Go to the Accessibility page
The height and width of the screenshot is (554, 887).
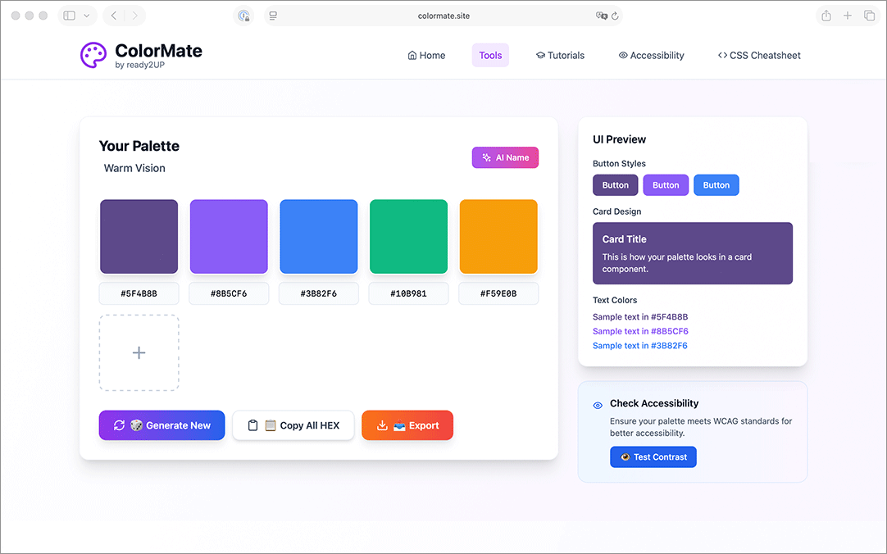click(651, 56)
